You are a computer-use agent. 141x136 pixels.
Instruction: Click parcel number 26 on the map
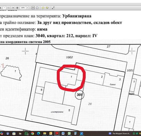[x=7, y=58]
